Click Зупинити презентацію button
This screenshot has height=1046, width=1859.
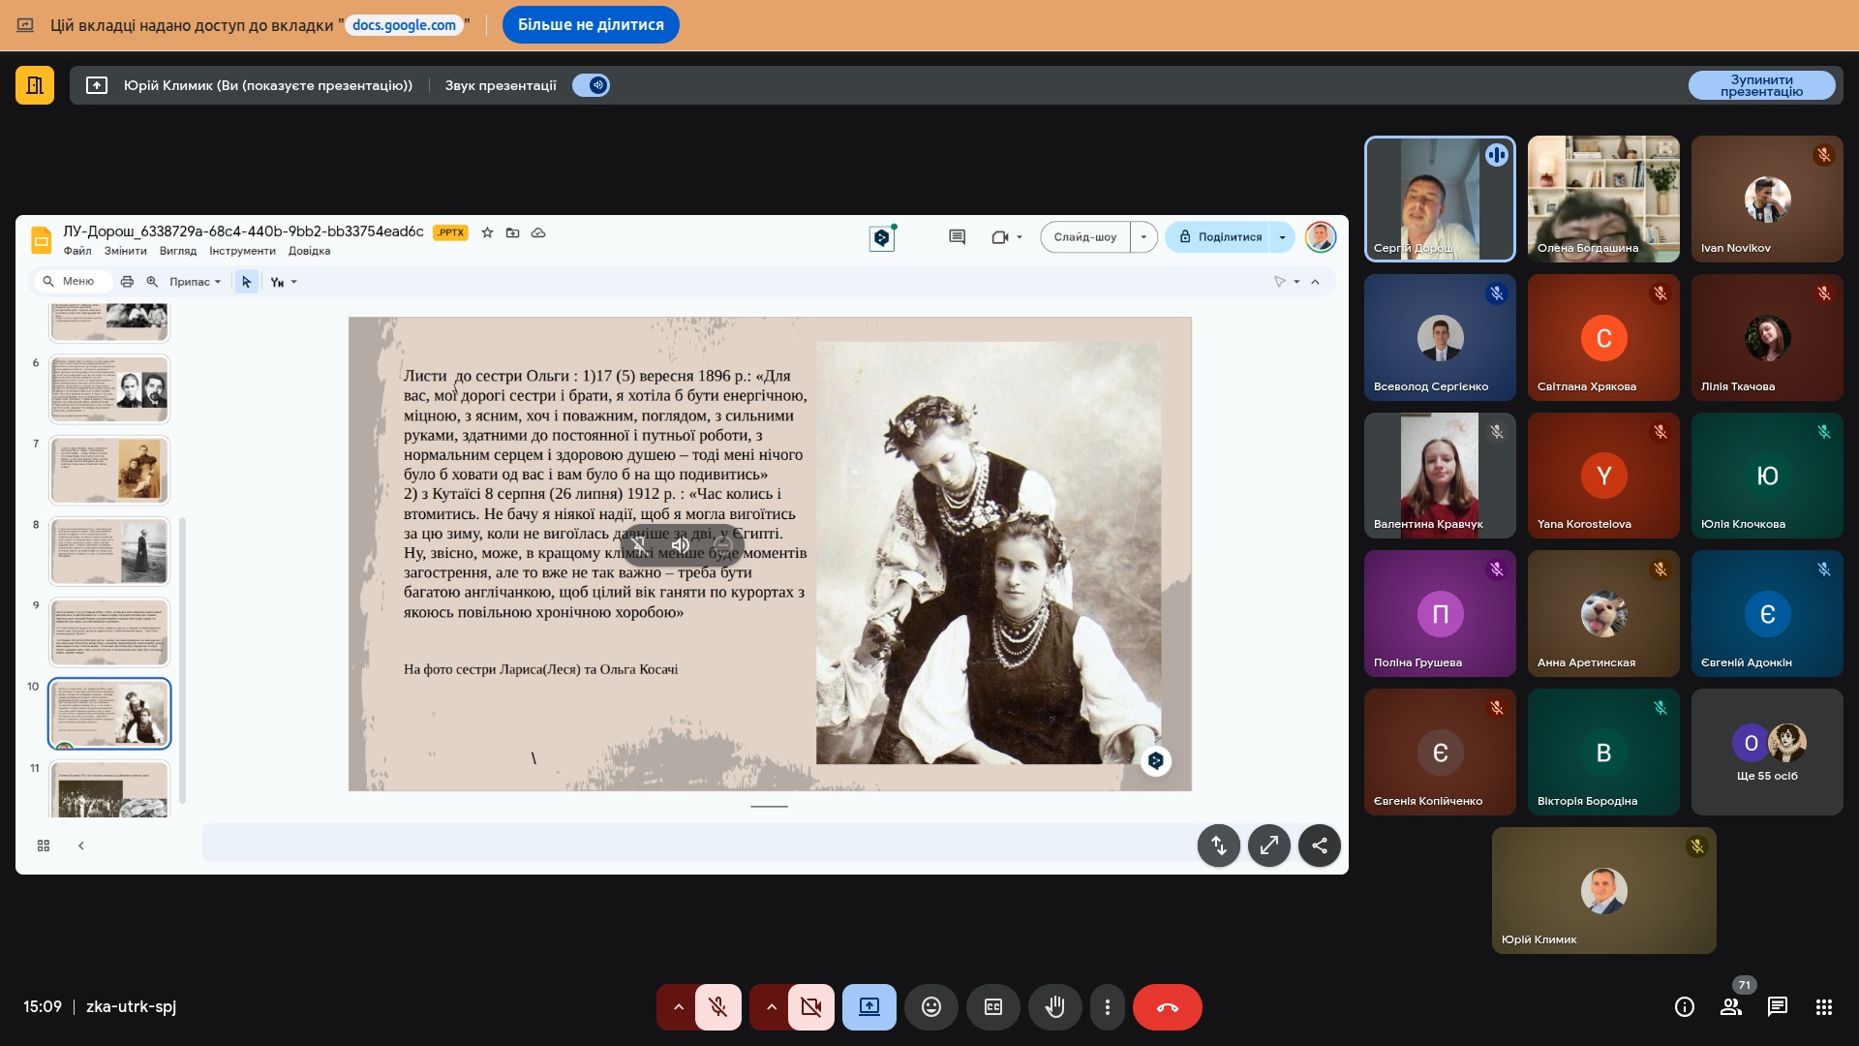coord(1760,85)
